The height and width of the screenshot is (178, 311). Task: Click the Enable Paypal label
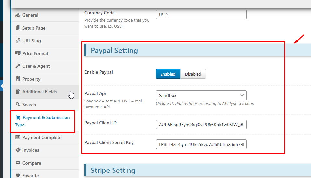(98, 72)
